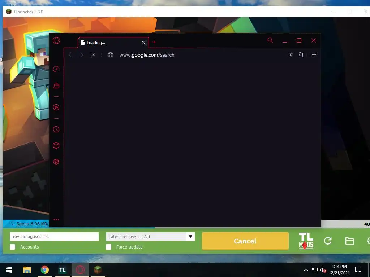Go forward in Opera browser
Screen dimensions: 370x277
point(82,55)
